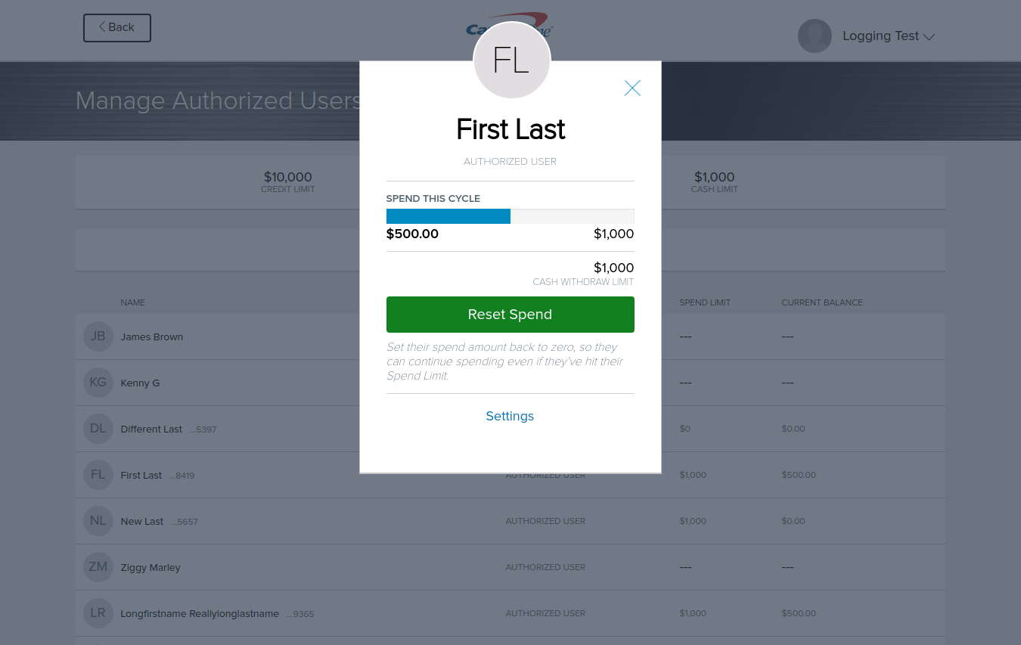This screenshot has height=645, width=1021.
Task: Click the Reset Spend button
Action: pyautogui.click(x=510, y=315)
